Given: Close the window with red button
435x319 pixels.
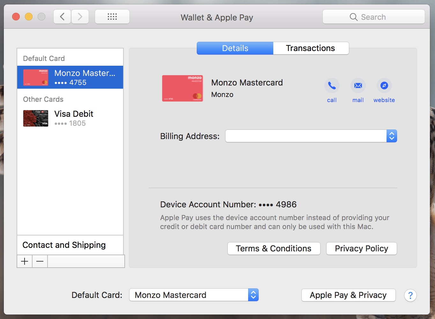Looking at the screenshot, I should pyautogui.click(x=16, y=17).
